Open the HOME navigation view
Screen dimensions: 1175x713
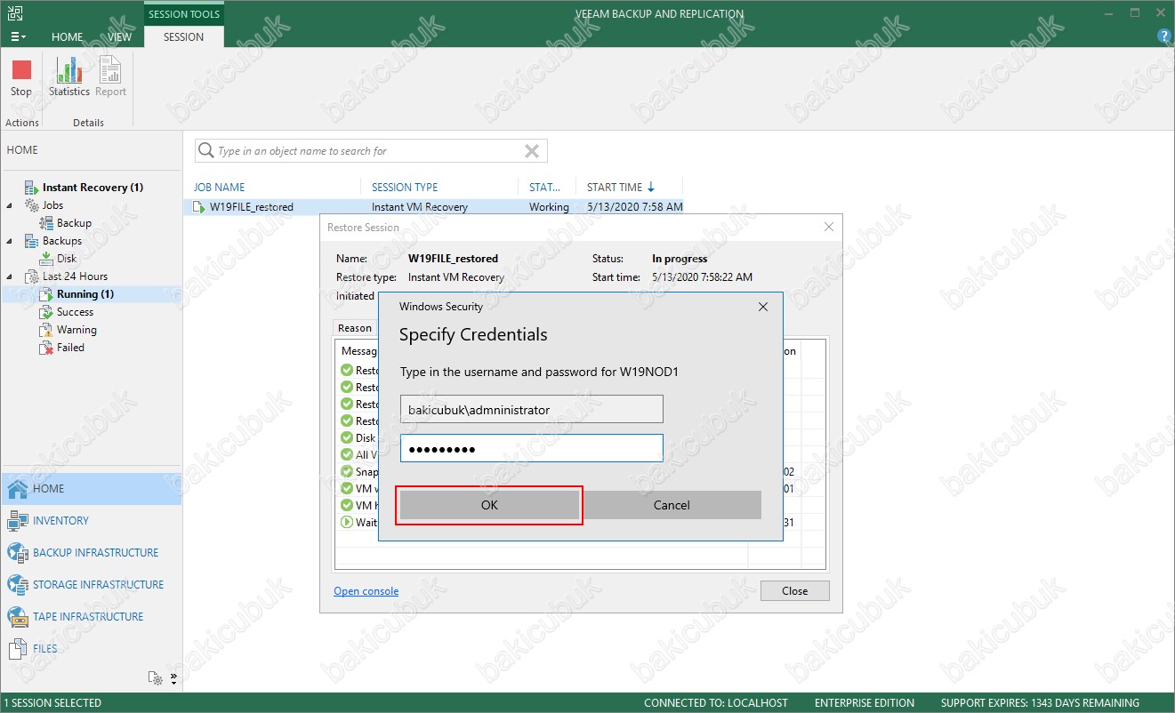click(x=91, y=489)
